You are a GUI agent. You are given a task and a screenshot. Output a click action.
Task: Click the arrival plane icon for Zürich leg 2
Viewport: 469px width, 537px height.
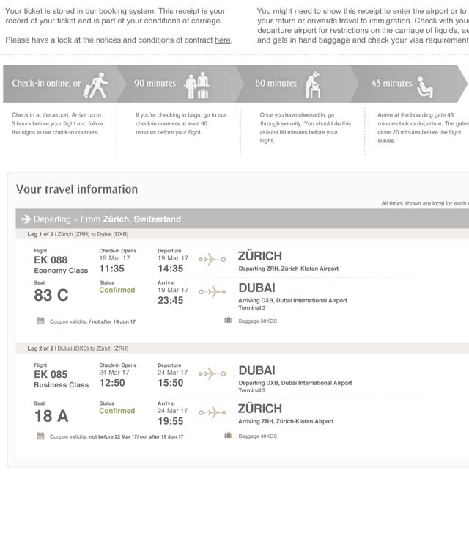213,412
